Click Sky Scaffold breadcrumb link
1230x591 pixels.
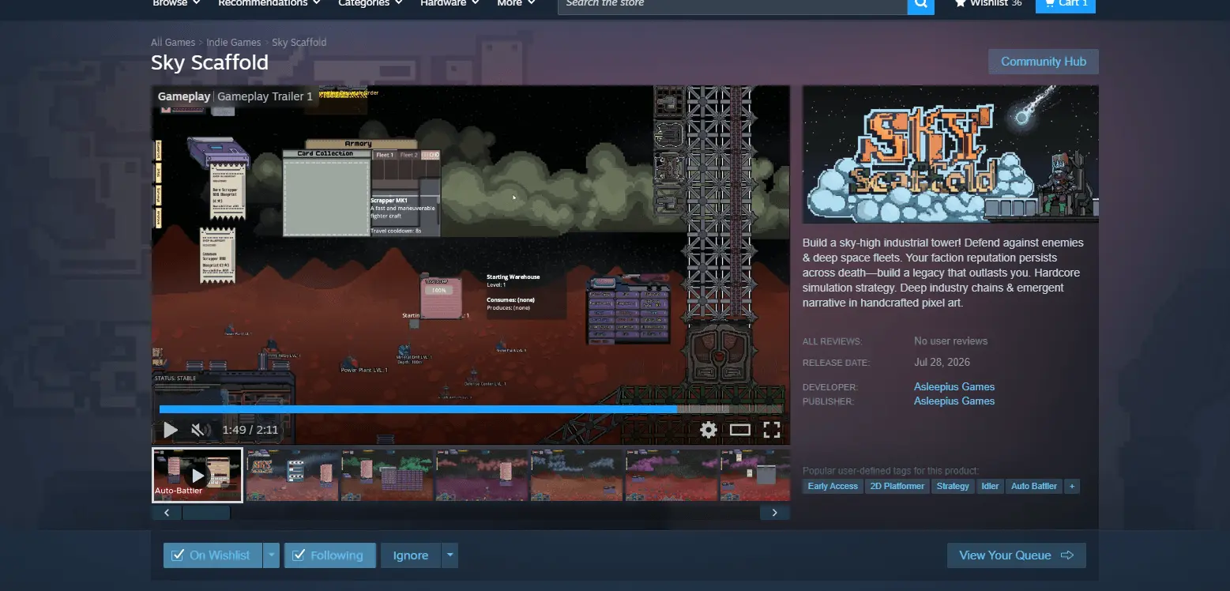[299, 43]
